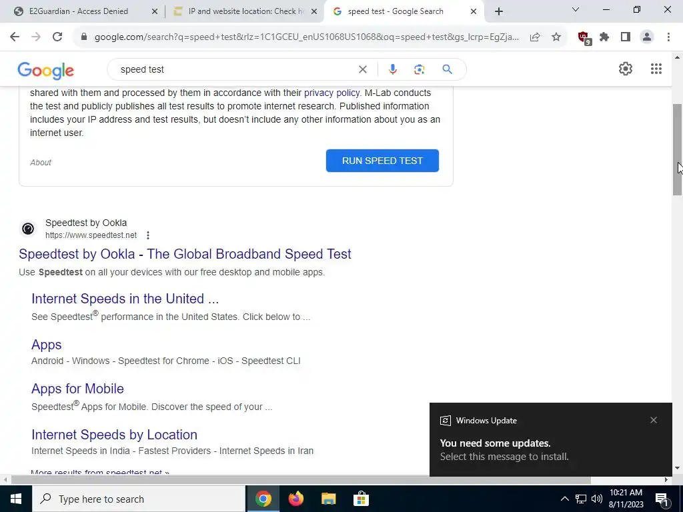Open volume control in tray
Viewport: 683px width, 512px height.
tap(597, 499)
